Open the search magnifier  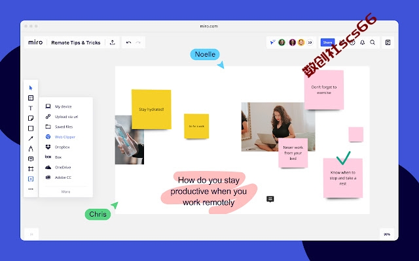373,42
